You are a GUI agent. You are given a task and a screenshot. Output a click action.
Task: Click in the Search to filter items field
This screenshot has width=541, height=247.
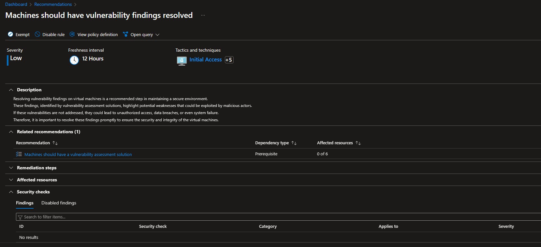(x=278, y=217)
